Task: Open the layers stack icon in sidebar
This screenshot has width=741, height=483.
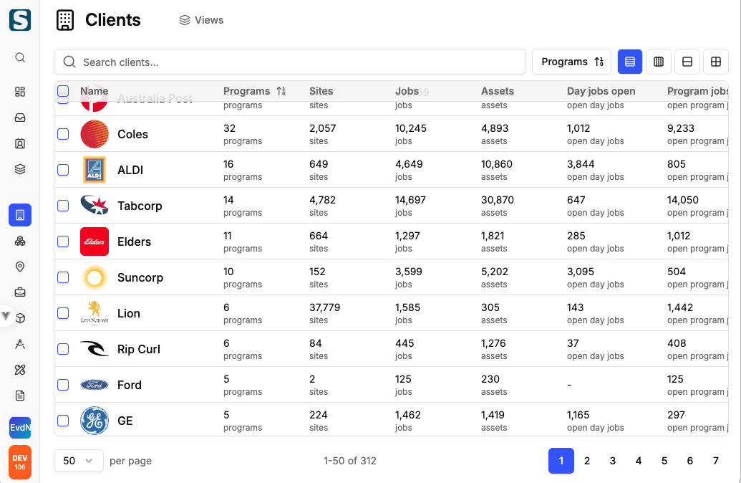Action: tap(19, 169)
